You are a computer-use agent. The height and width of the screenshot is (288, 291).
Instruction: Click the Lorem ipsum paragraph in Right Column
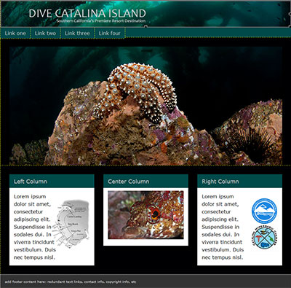pos(223,227)
